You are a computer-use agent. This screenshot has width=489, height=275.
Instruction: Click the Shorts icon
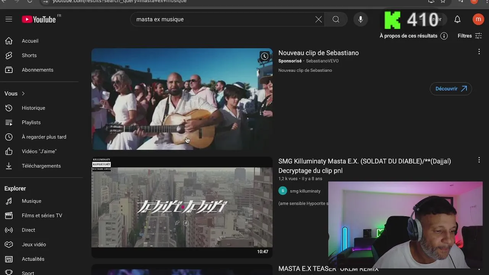[x=9, y=55]
